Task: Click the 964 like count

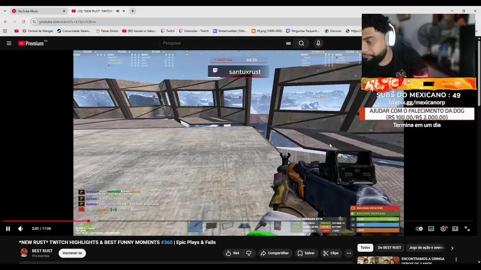Action: [x=236, y=253]
